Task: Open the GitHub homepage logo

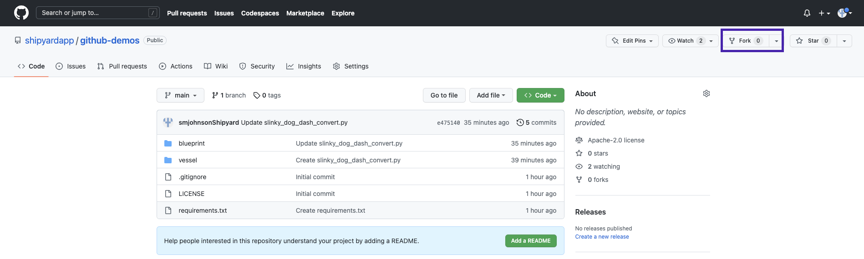Action: (x=21, y=13)
